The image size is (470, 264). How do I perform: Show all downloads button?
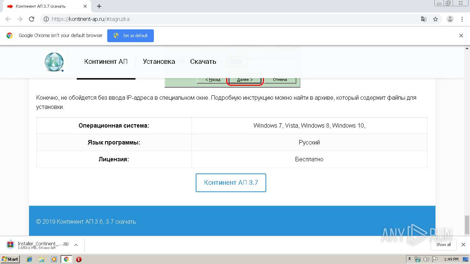(443, 245)
